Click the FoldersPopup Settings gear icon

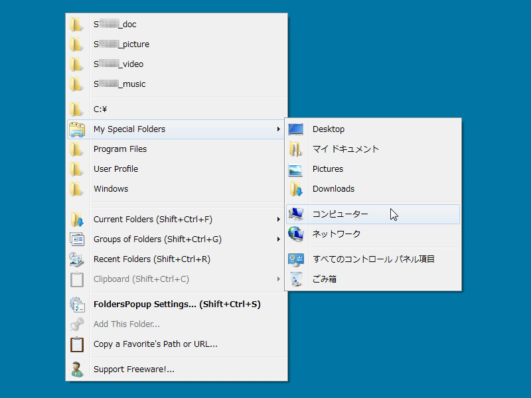[x=77, y=304]
